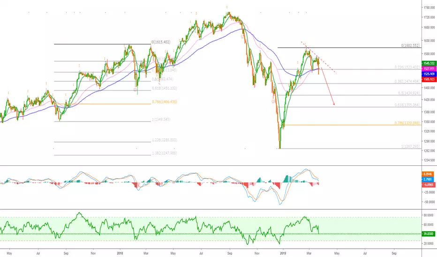Click the 1580.000 price axis tick
The image size is (437, 257).
point(429,54)
